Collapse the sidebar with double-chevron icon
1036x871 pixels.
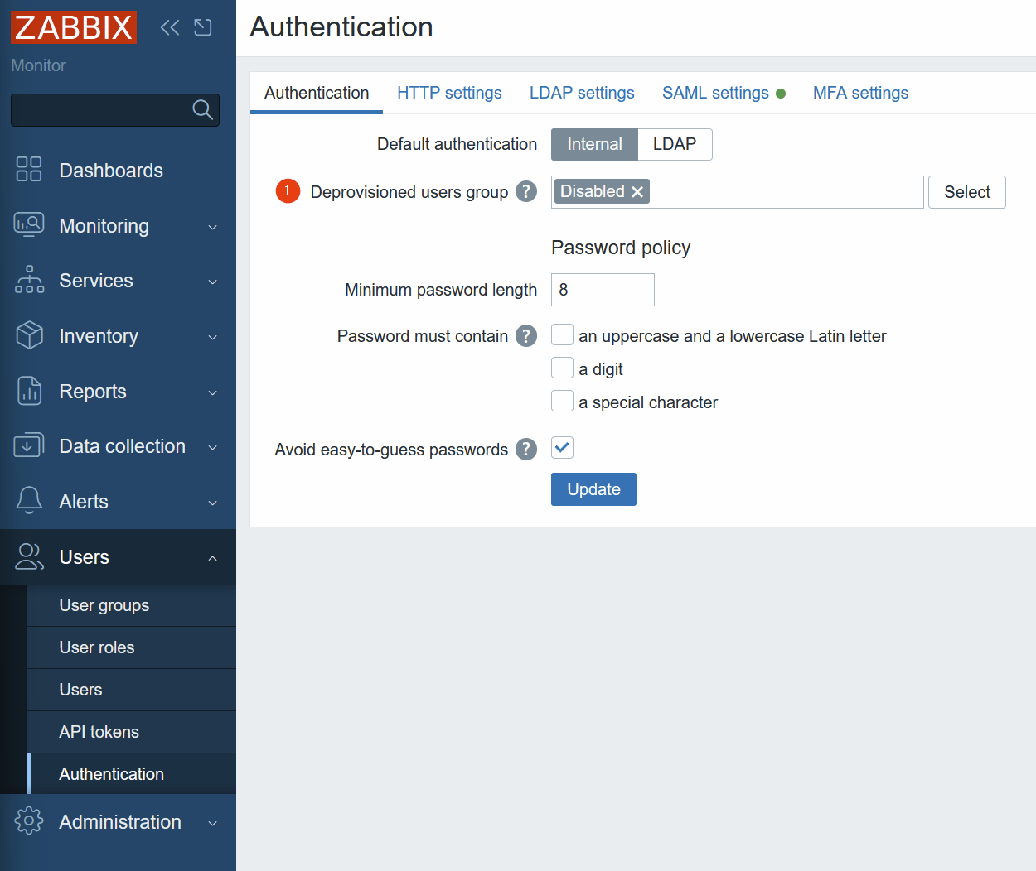[x=170, y=28]
